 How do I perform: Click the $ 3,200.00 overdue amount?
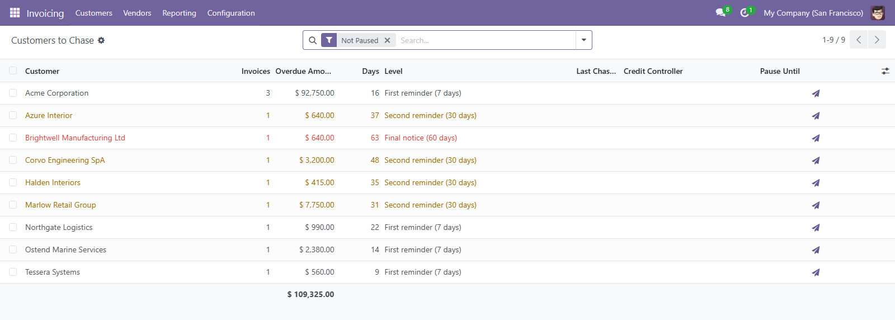click(x=317, y=160)
